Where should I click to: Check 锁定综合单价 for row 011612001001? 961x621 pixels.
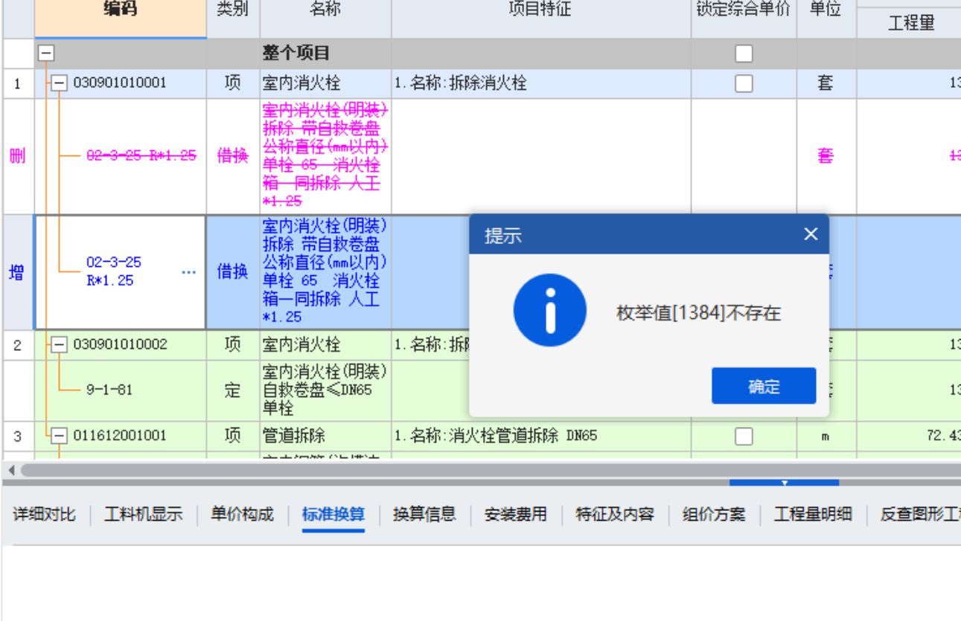tap(743, 436)
